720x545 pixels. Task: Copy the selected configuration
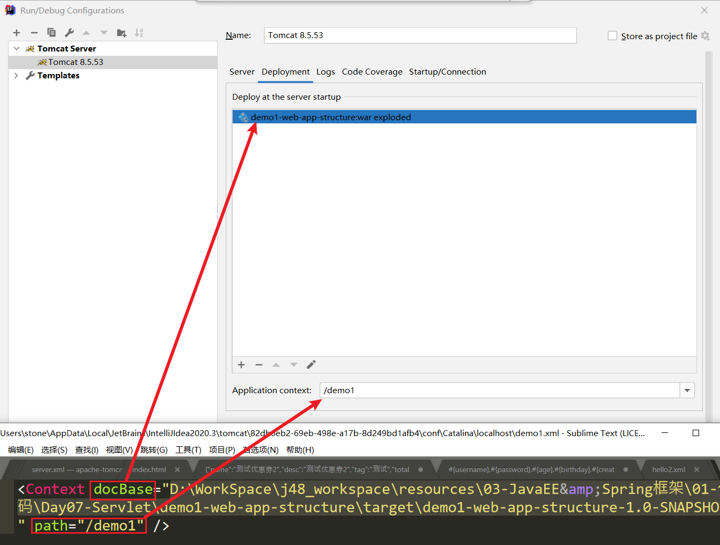pos(51,33)
